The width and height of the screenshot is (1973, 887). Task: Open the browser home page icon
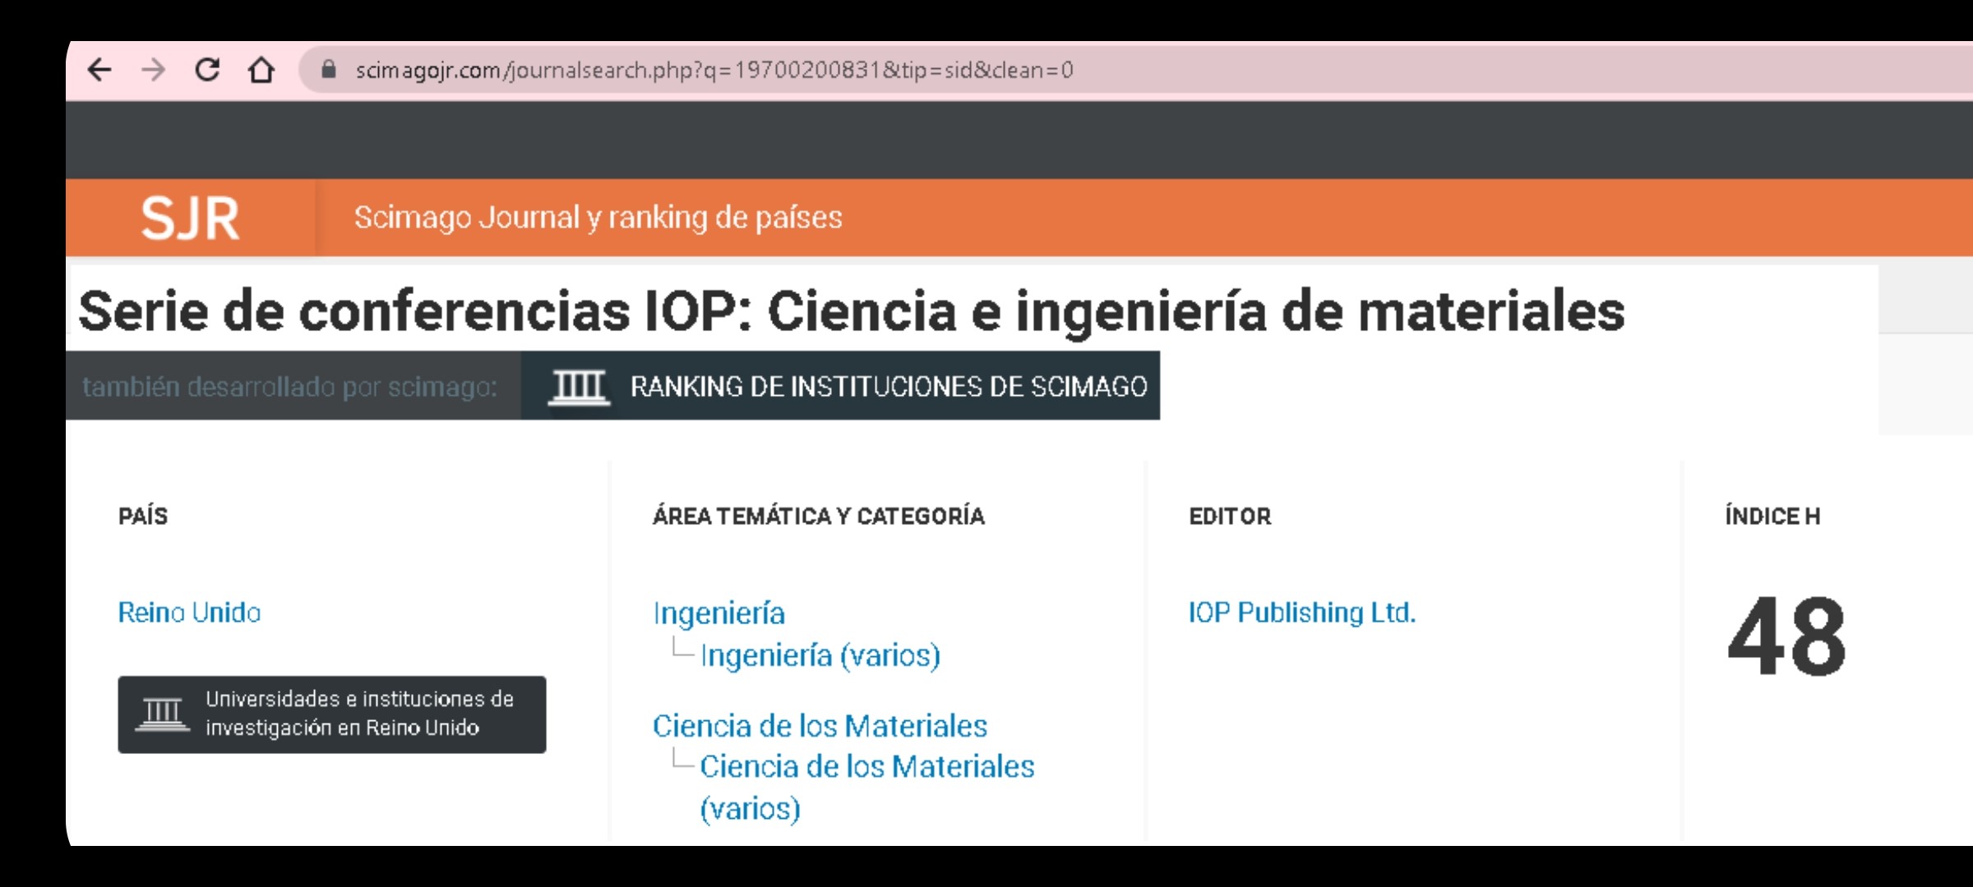pos(261,70)
